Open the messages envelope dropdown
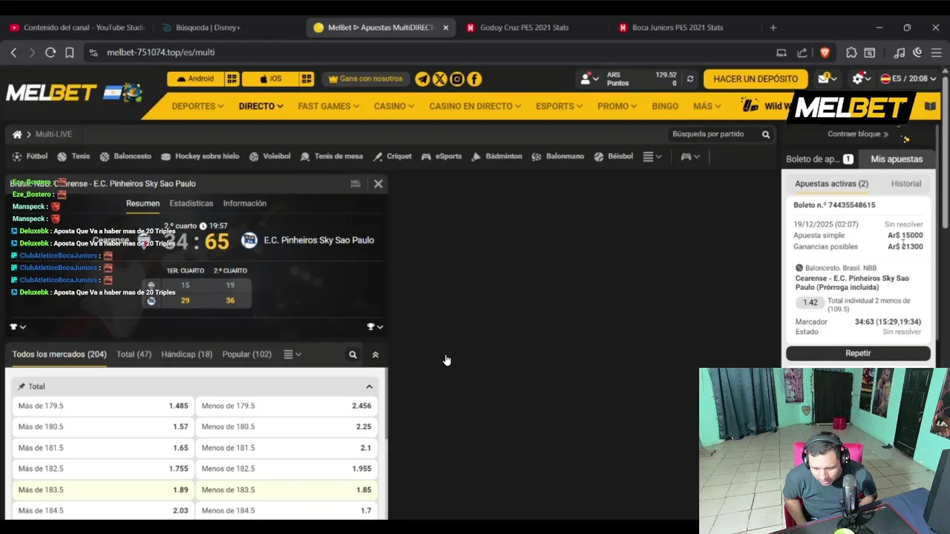 [827, 79]
